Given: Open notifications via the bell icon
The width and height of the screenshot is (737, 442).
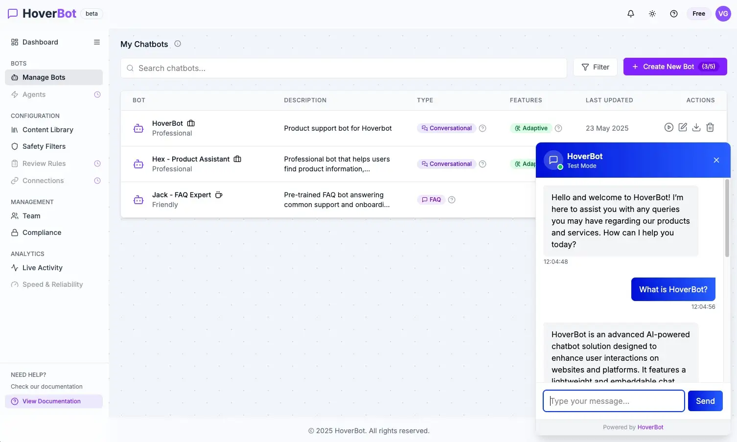Looking at the screenshot, I should click(630, 13).
